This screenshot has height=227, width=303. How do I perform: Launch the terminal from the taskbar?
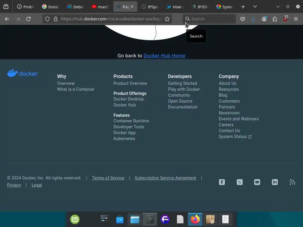(x=150, y=220)
